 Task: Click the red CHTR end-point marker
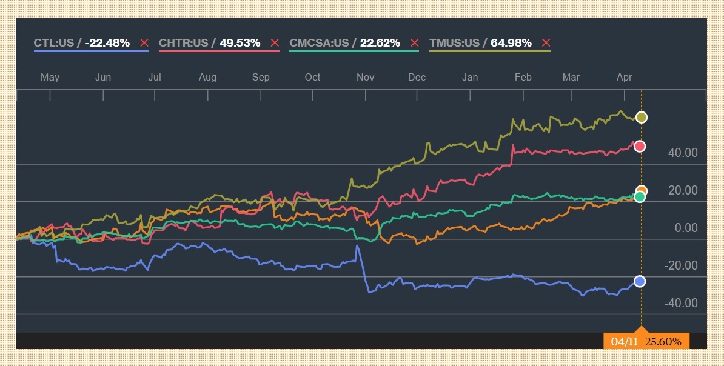[x=639, y=146]
